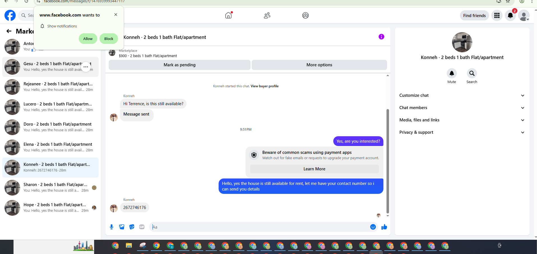
Task: Expand Customize chat section
Action: pos(462,95)
